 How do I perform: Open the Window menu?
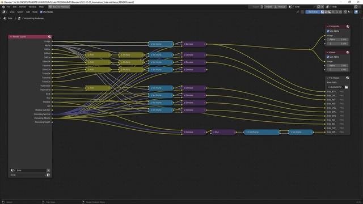pyautogui.click(x=32, y=7)
